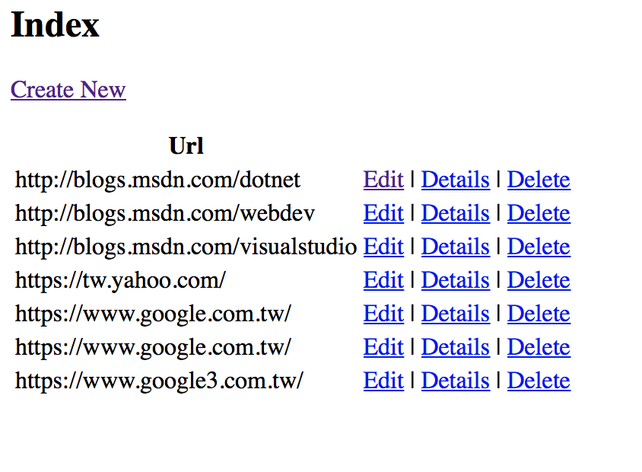
Task: Delete the blogs.msdn.com/webdev row
Action: coord(539,213)
